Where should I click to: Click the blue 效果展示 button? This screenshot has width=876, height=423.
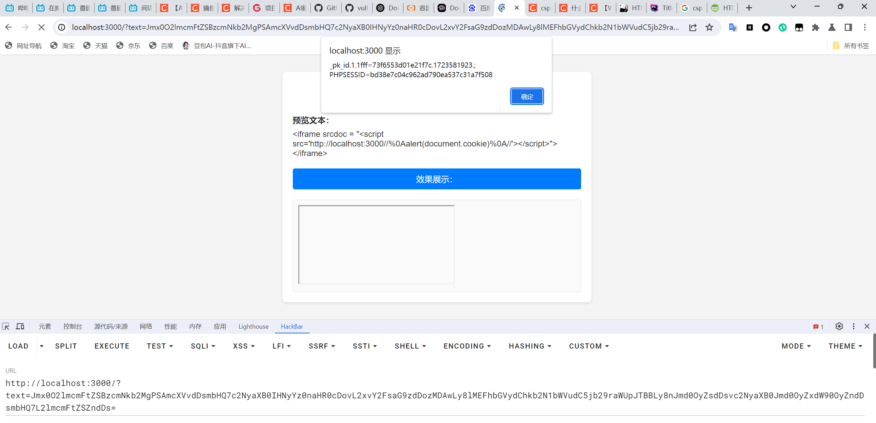tap(437, 179)
